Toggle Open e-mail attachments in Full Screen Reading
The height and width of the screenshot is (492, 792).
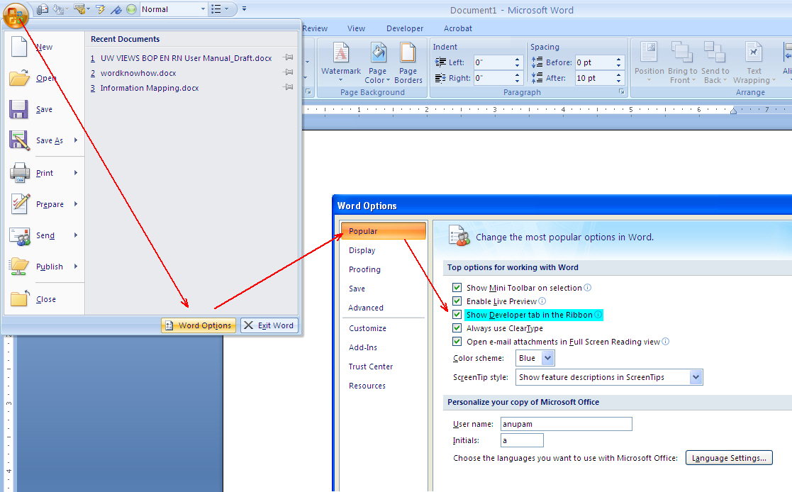[x=457, y=342]
